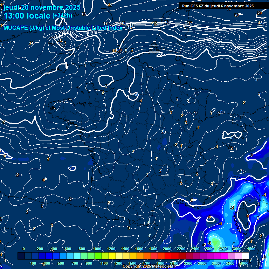Click the '3400' label below the scale
Image resolution: width=269 pixels, height=269 pixels.
pyautogui.click(x=230, y=263)
